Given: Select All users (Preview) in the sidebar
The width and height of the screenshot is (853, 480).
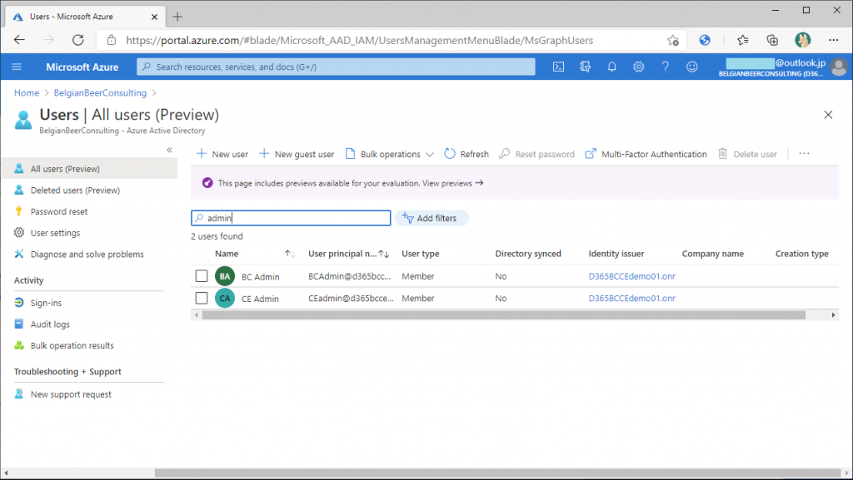Looking at the screenshot, I should click(89, 169).
